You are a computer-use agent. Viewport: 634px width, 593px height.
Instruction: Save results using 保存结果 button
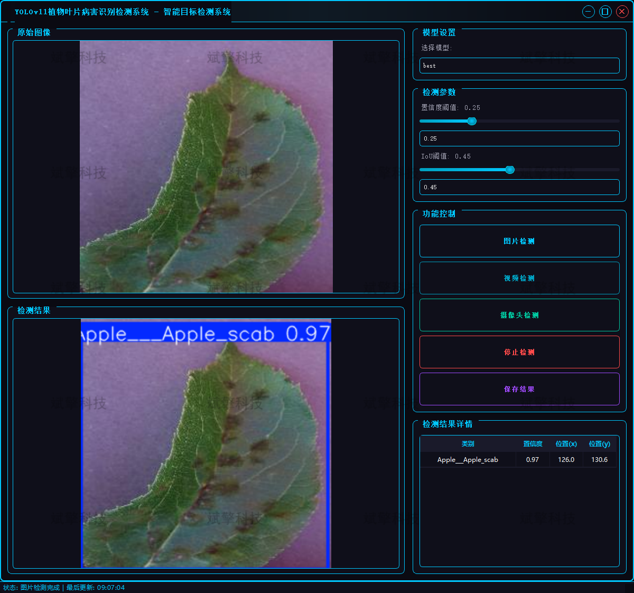(x=519, y=389)
